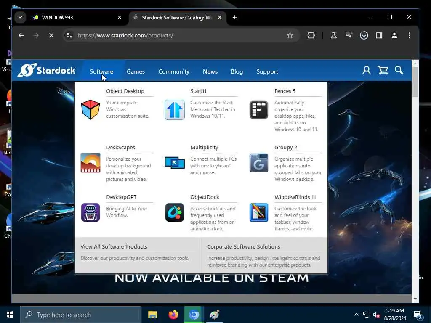Click the DeskScapes sunset icon

point(90,163)
